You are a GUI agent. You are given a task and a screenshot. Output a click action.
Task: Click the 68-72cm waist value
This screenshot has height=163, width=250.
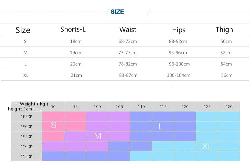(x=128, y=42)
